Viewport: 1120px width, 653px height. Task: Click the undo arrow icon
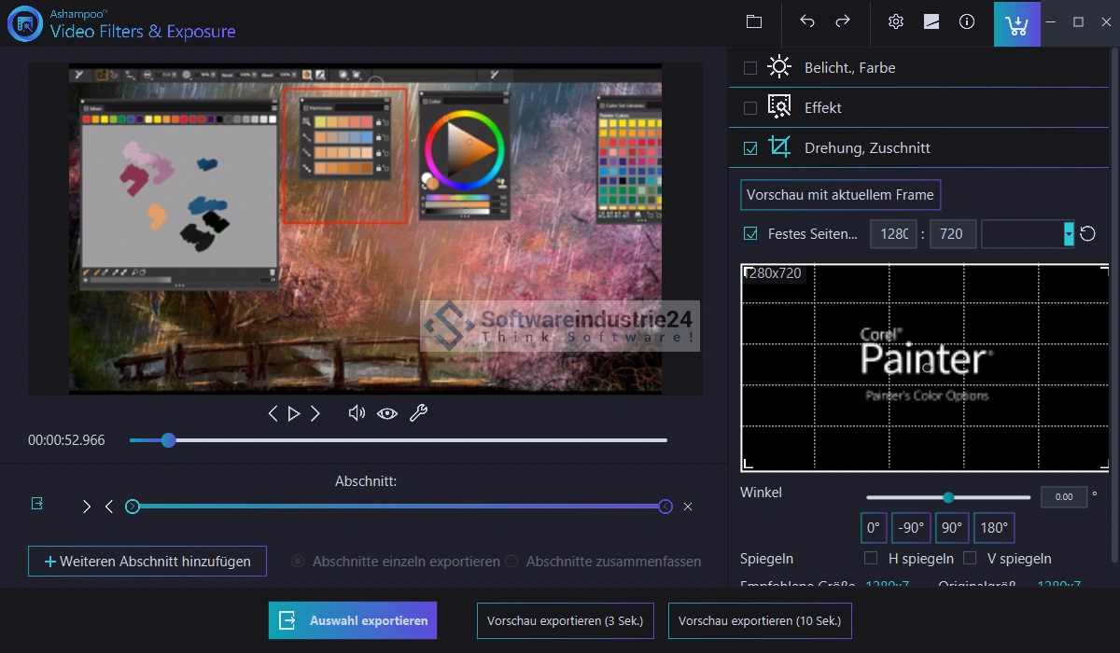807,21
